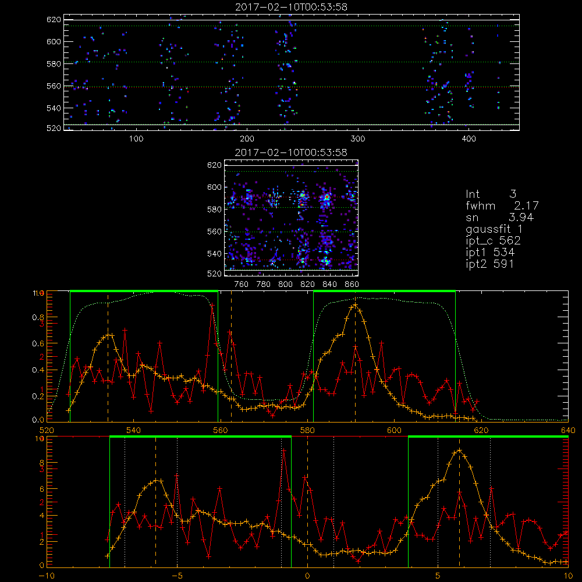Click the y-axis label 0.8 of the profile plot
The height and width of the screenshot is (582, 582).
click(38, 317)
